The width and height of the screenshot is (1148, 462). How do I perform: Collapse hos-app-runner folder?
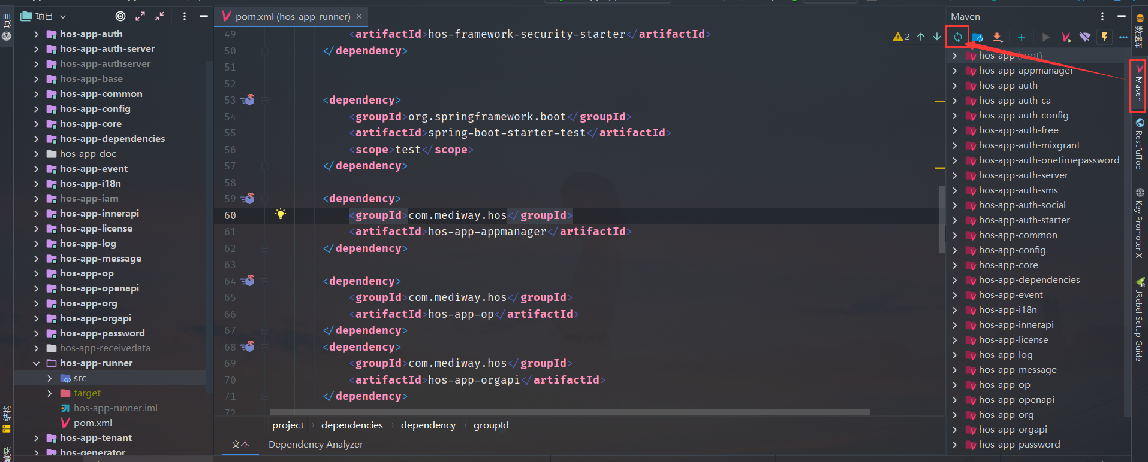click(37, 363)
